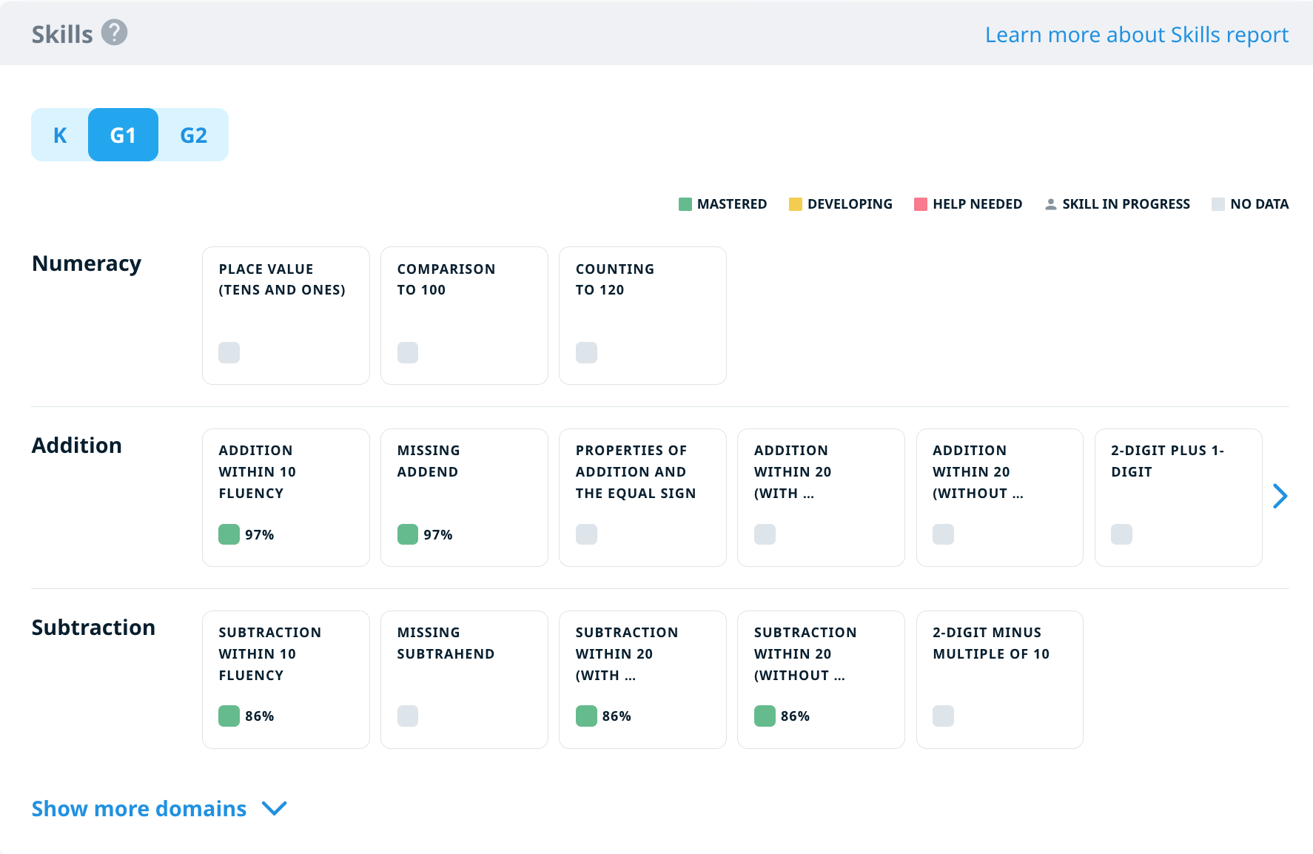Open the Learn more about Skills report link
Viewport: 1313px width, 854px height.
(x=1136, y=35)
